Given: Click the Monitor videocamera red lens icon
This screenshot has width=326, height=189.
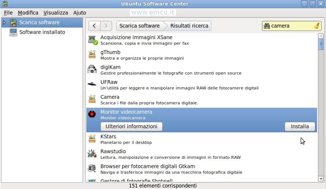Looking at the screenshot, I should 92,114.
